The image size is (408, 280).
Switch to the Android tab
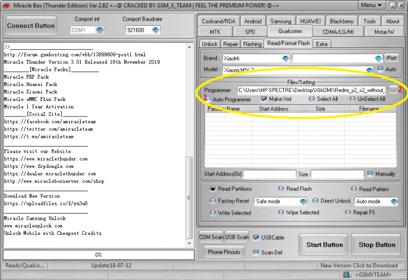pos(253,21)
